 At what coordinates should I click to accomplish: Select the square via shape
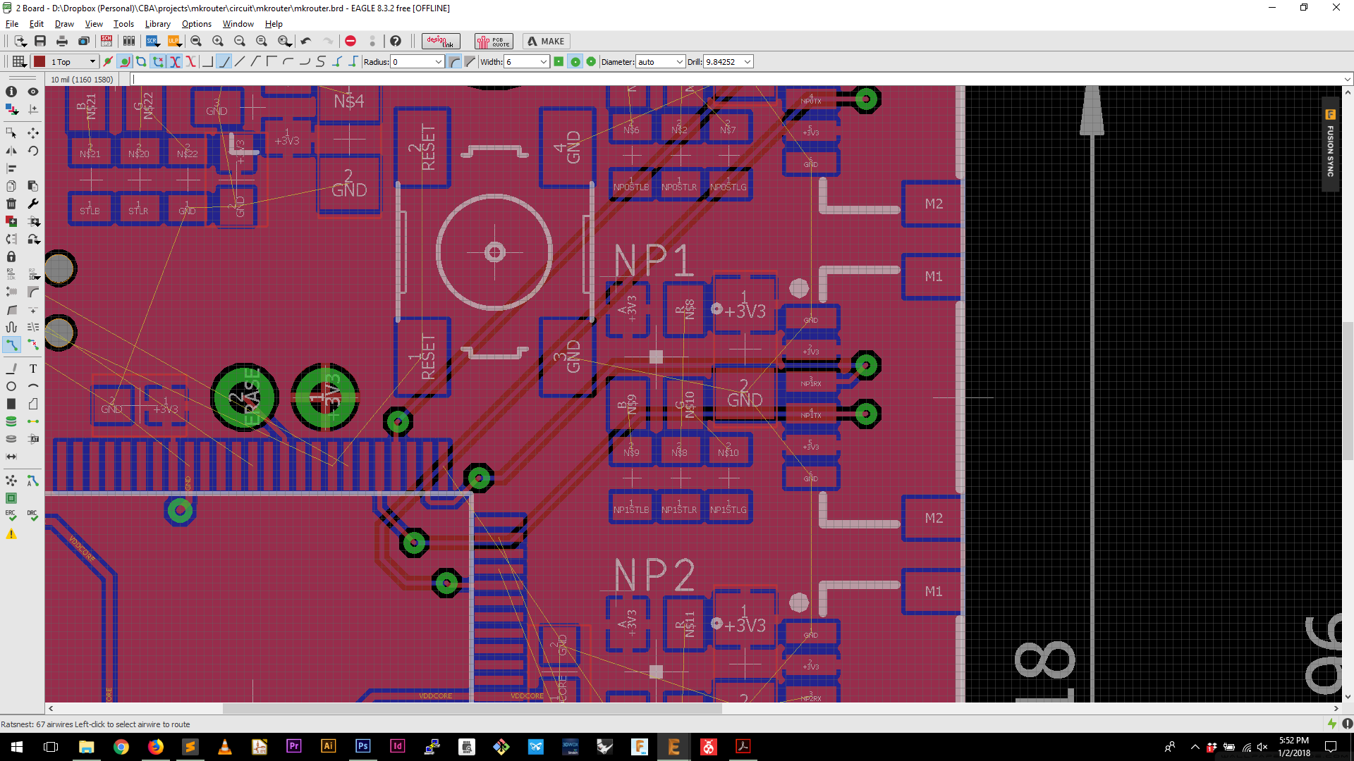pyautogui.click(x=559, y=62)
